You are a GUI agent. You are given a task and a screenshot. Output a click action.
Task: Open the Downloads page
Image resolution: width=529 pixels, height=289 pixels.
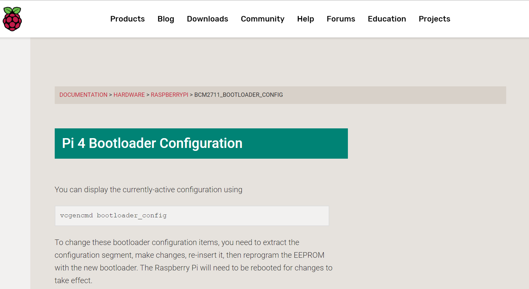[x=207, y=19]
